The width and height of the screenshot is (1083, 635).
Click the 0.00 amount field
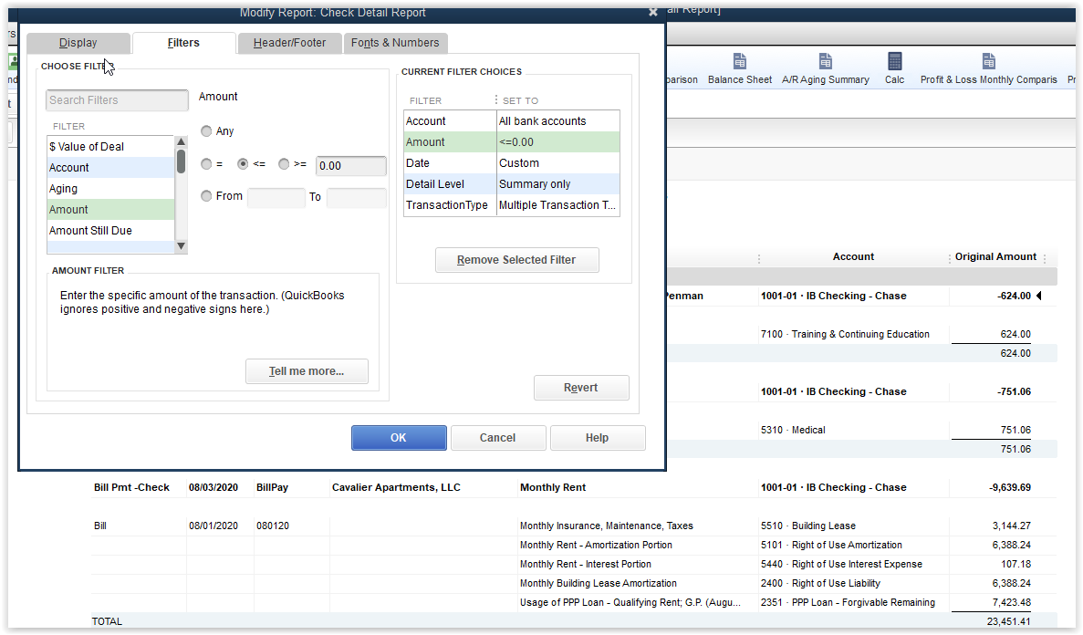[350, 165]
